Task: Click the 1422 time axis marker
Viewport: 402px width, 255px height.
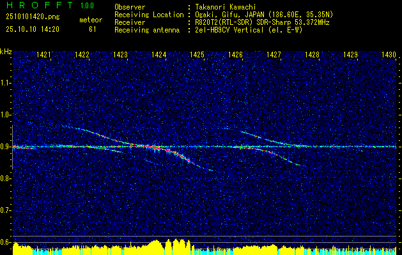Action: click(x=82, y=54)
